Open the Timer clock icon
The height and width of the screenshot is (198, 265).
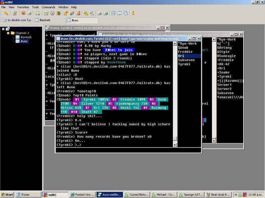tap(52, 13)
